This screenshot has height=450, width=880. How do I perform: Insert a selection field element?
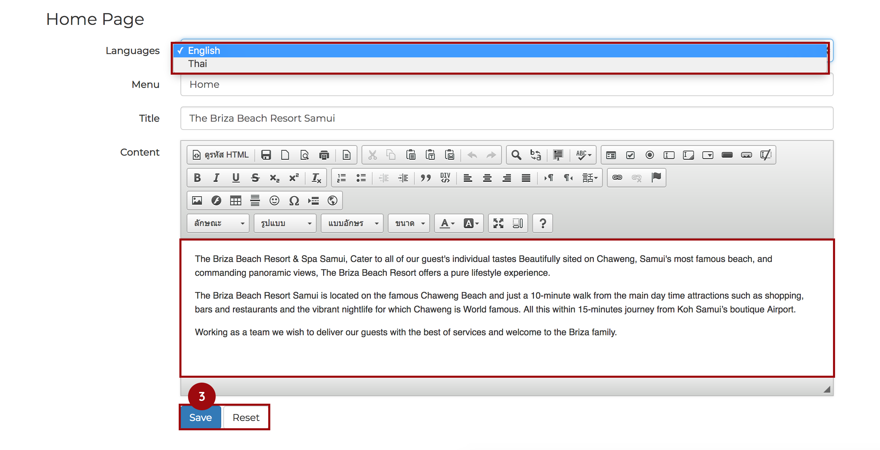[708, 155]
